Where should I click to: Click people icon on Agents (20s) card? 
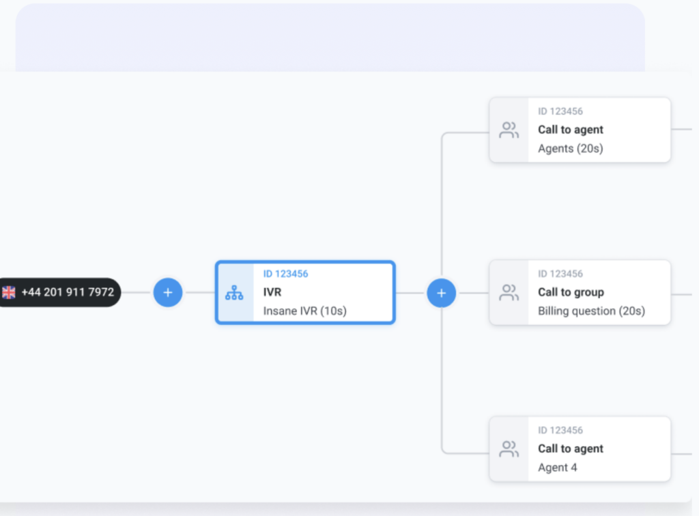(x=509, y=130)
